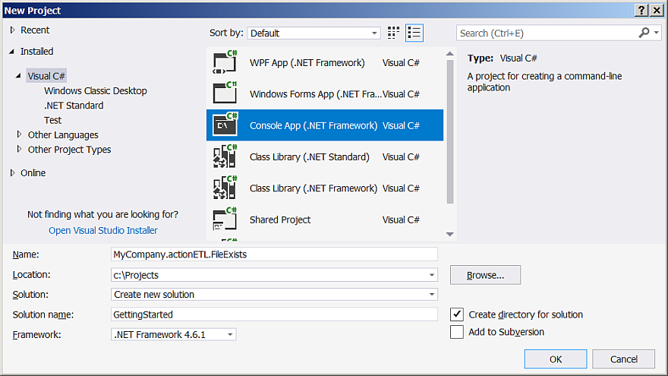Click the Recent label in tree
Image resolution: width=668 pixels, height=376 pixels.
(x=35, y=30)
